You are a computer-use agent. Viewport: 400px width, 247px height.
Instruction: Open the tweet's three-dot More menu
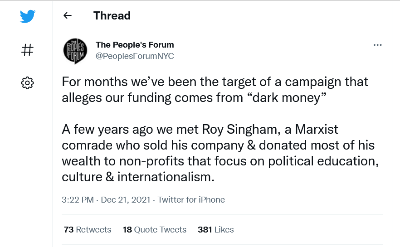377,45
